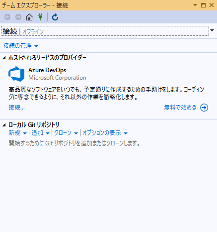Click the Microsoft Corporation text
Image resolution: width=217 pixels, height=232 pixels.
[x=57, y=78]
